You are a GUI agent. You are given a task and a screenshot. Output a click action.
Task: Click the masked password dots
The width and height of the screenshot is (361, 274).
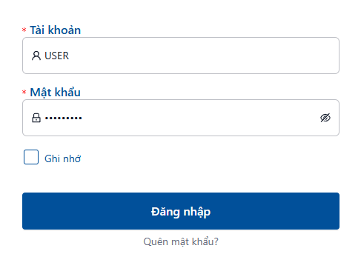click(x=63, y=118)
